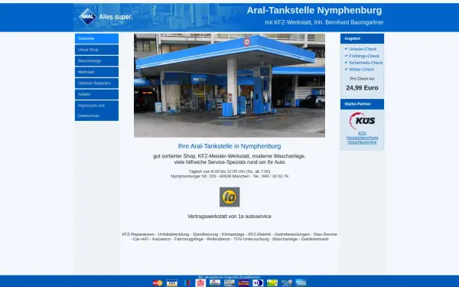Image resolution: width=459 pixels, height=287 pixels.
Task: Open Anfahrt directions page
Action: pos(96,94)
